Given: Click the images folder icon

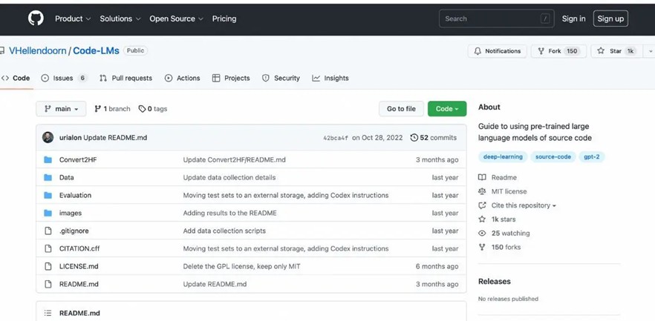Looking at the screenshot, I should pos(48,213).
